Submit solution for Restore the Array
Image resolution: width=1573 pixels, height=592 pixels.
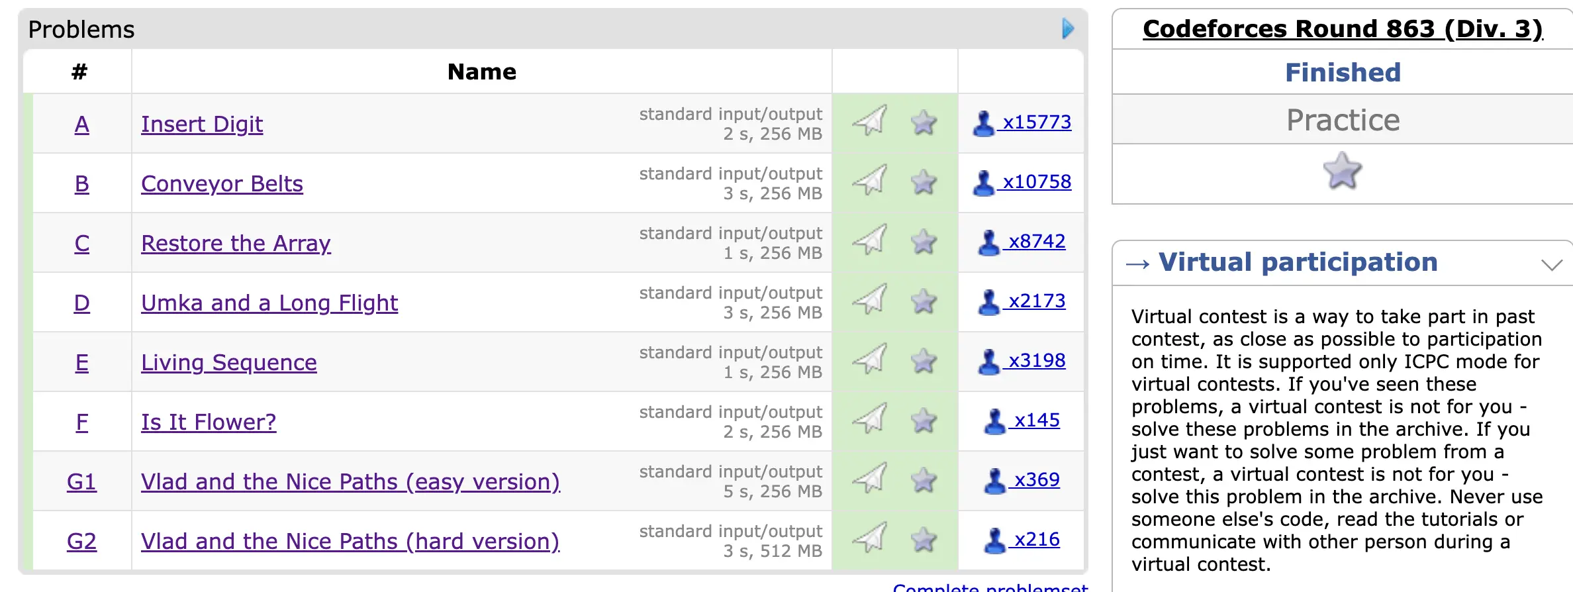(x=869, y=240)
